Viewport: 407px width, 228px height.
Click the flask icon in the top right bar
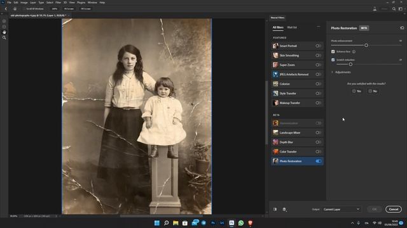[375, 9]
